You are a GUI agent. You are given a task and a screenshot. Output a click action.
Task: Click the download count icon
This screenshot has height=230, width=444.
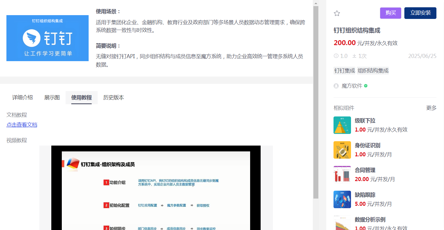click(x=354, y=56)
